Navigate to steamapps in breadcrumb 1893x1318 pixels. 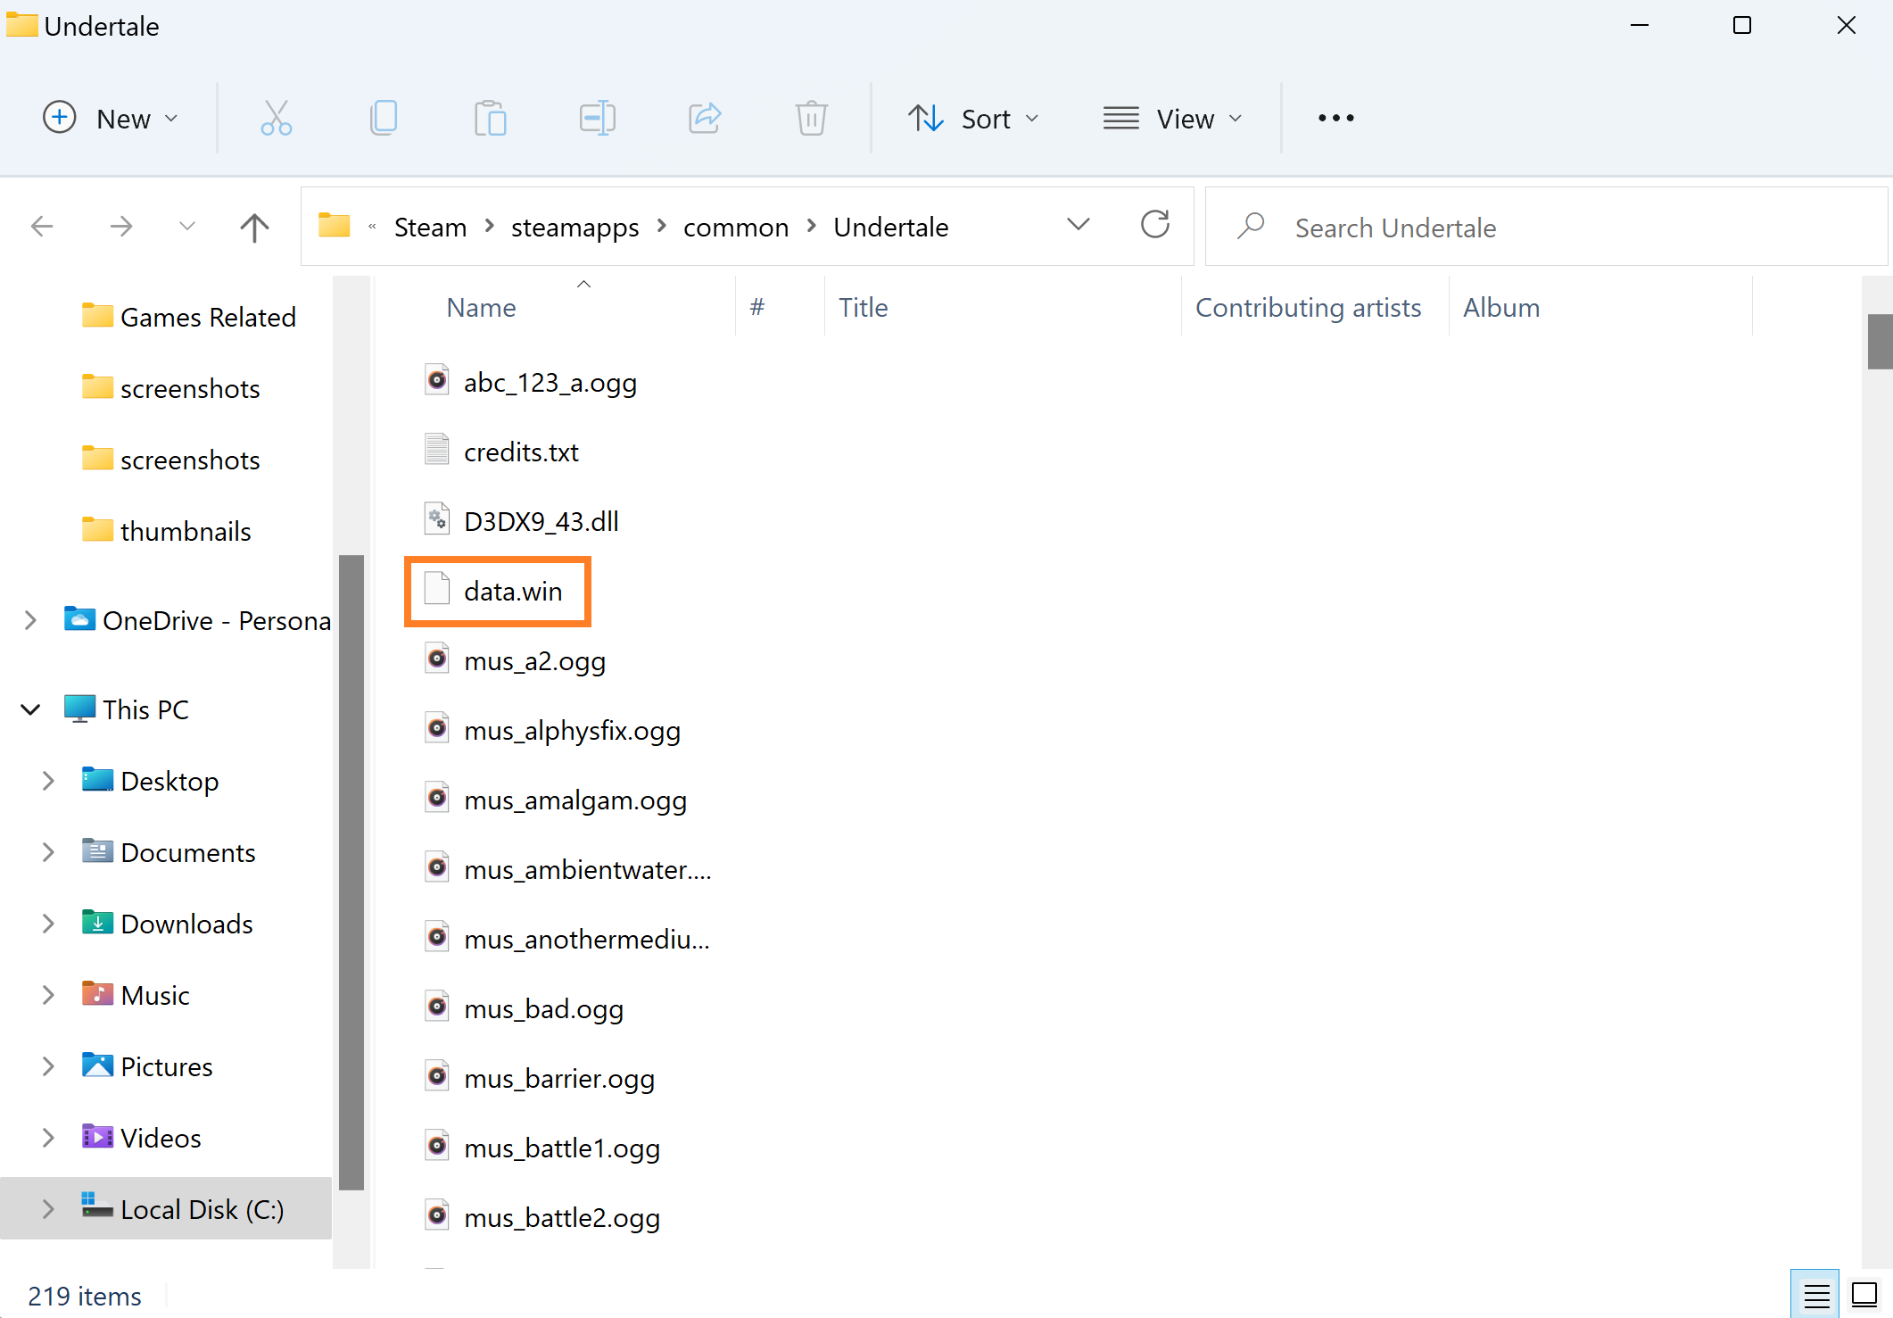click(x=575, y=228)
